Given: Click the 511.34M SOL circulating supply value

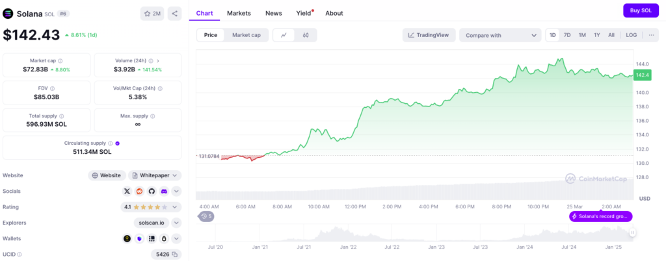Looking at the screenshot, I should [x=92, y=152].
